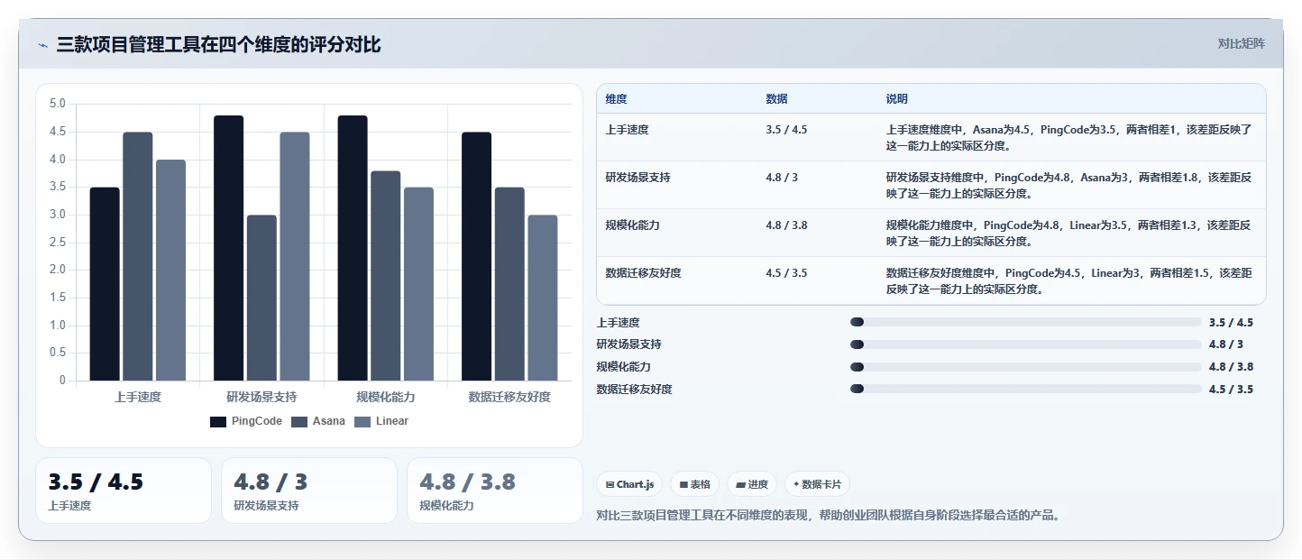Viewport: 1302px width, 560px height.
Task: Click the Linear bar for 规模化能力
Action: [418, 284]
